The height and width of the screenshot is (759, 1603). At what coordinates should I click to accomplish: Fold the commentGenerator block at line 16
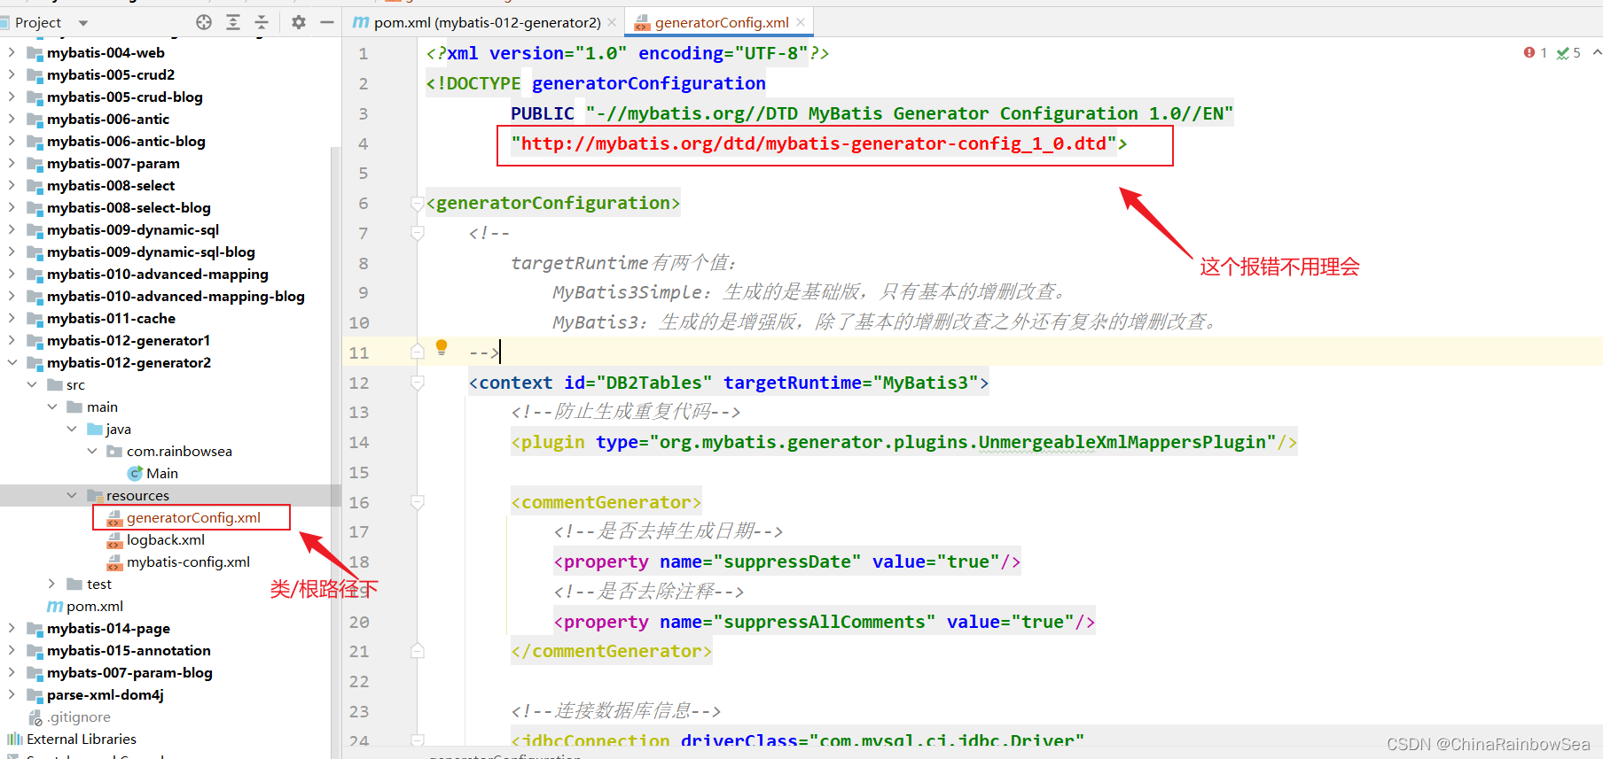pyautogui.click(x=418, y=502)
